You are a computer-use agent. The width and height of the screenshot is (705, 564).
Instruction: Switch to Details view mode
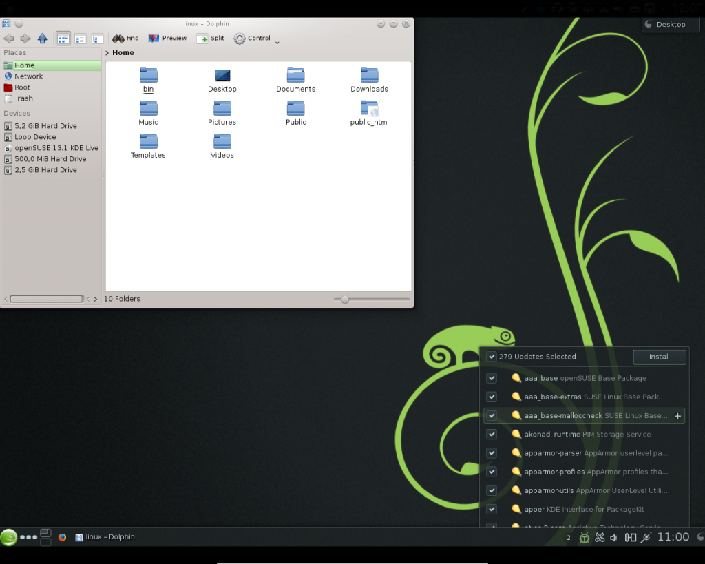point(80,38)
